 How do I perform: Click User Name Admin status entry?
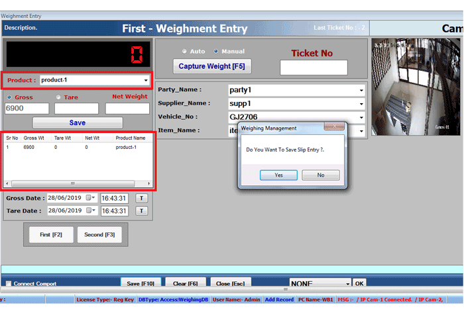tap(237, 300)
